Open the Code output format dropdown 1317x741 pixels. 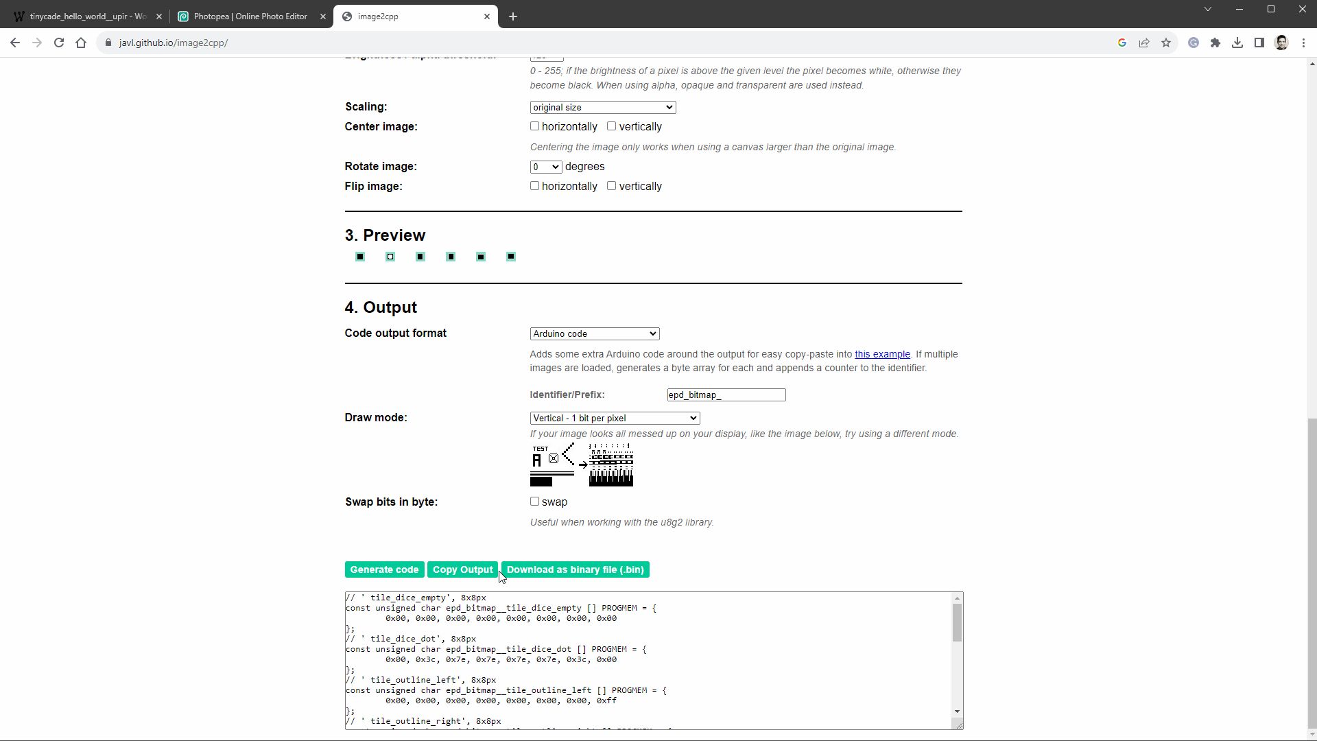pos(594,334)
